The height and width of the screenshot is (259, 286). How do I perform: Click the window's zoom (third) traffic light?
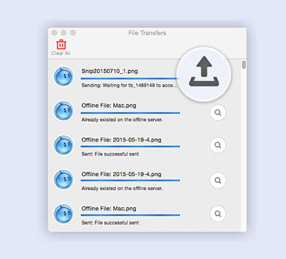pos(73,33)
